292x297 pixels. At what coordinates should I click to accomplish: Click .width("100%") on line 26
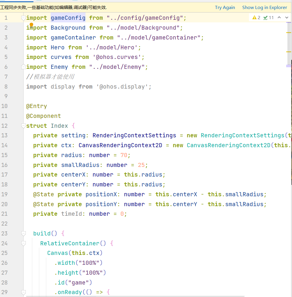click(78, 263)
